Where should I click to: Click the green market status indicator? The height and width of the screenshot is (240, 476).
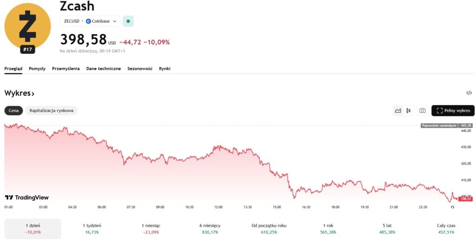[128, 21]
